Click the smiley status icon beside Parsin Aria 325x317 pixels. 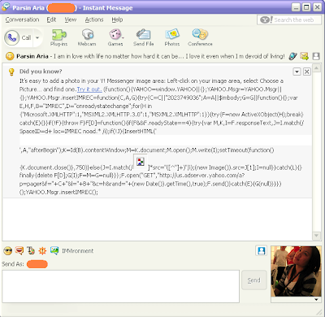pyautogui.click(x=10, y=56)
